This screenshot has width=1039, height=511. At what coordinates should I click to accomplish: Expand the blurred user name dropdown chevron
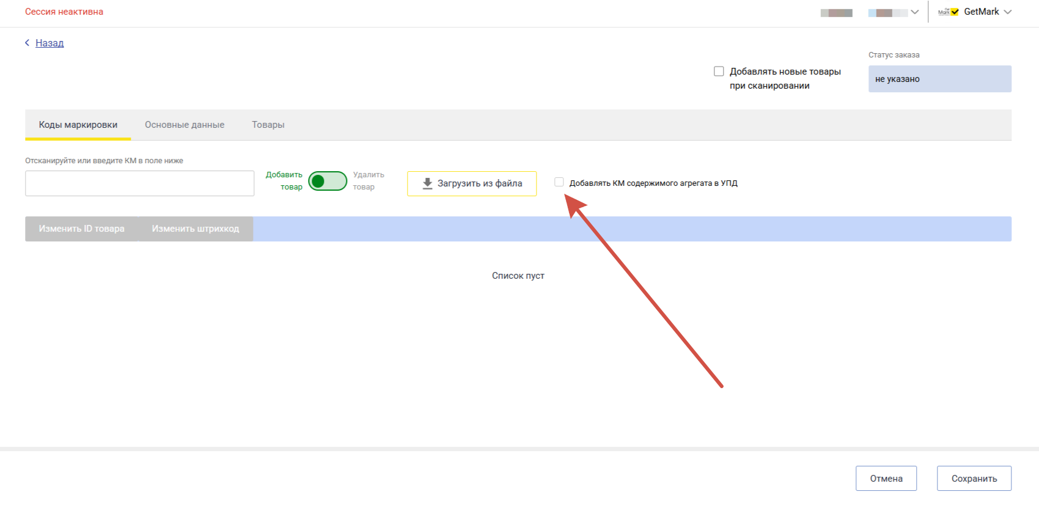(915, 12)
